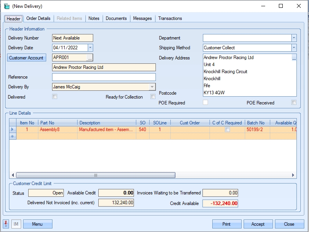The width and height of the screenshot is (309, 232).
Task: Open the Delivery Date dropdown calendar
Action: click(x=90, y=48)
